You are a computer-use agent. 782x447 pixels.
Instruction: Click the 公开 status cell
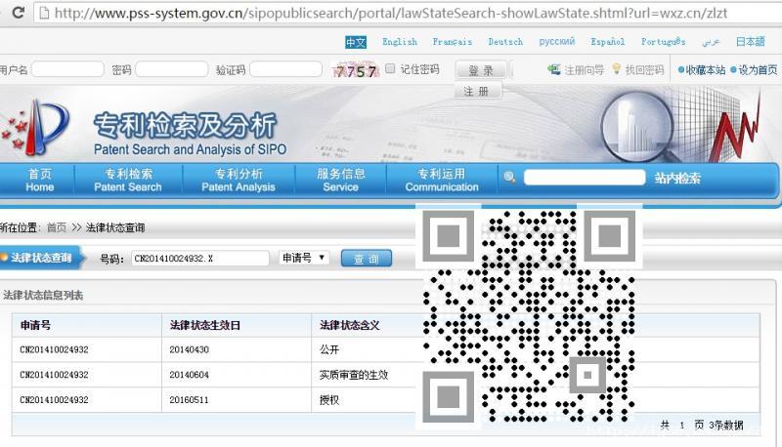pyautogui.click(x=329, y=349)
